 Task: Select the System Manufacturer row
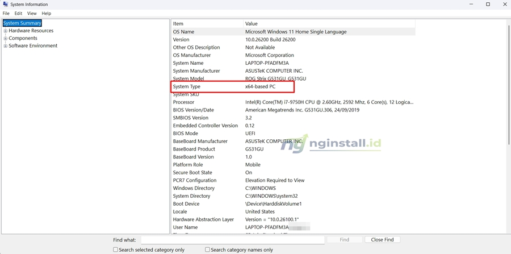click(294, 71)
